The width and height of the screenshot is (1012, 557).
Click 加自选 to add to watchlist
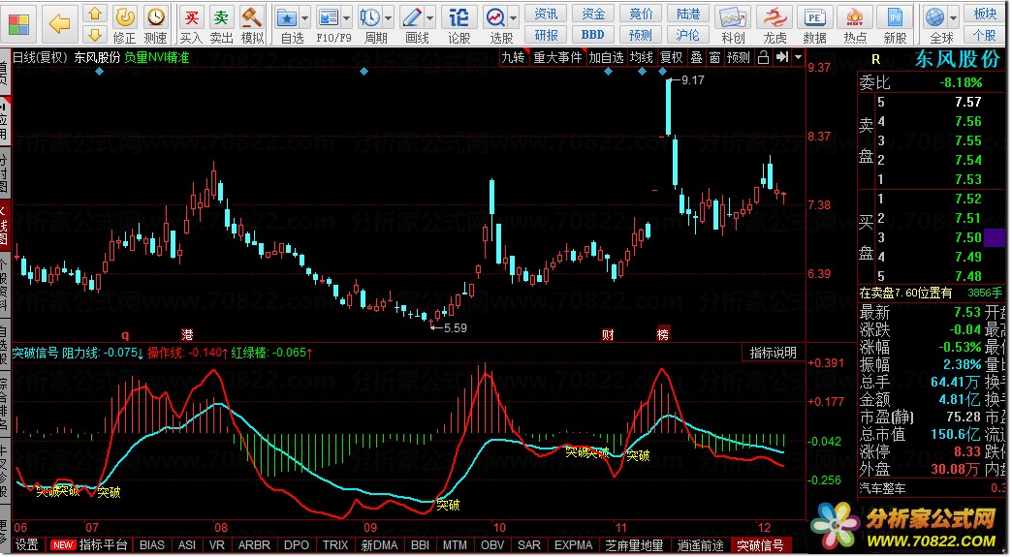pyautogui.click(x=607, y=57)
